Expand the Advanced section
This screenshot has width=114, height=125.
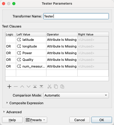[x=4, y=112]
